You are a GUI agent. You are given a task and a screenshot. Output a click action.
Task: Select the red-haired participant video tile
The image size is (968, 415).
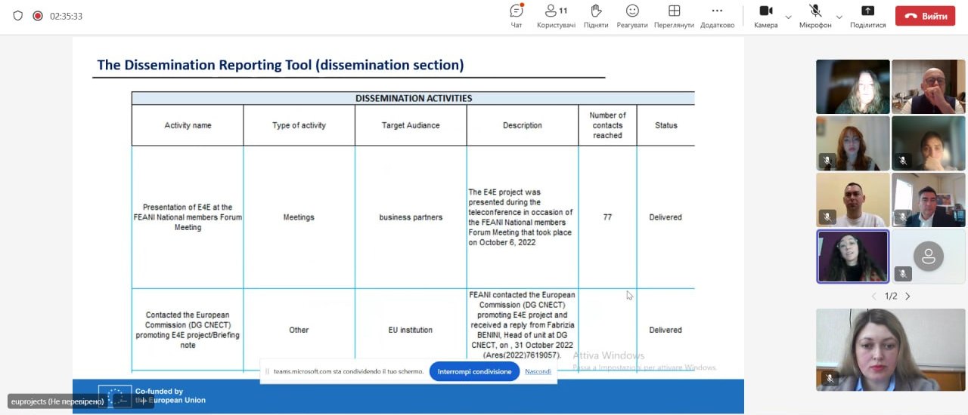point(853,143)
